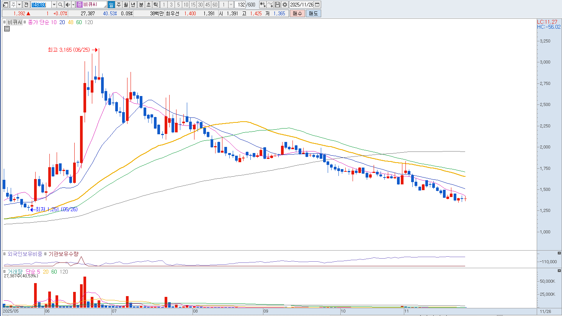
Task: Click the speaker sound icon in toolbar
Action: (67, 5)
